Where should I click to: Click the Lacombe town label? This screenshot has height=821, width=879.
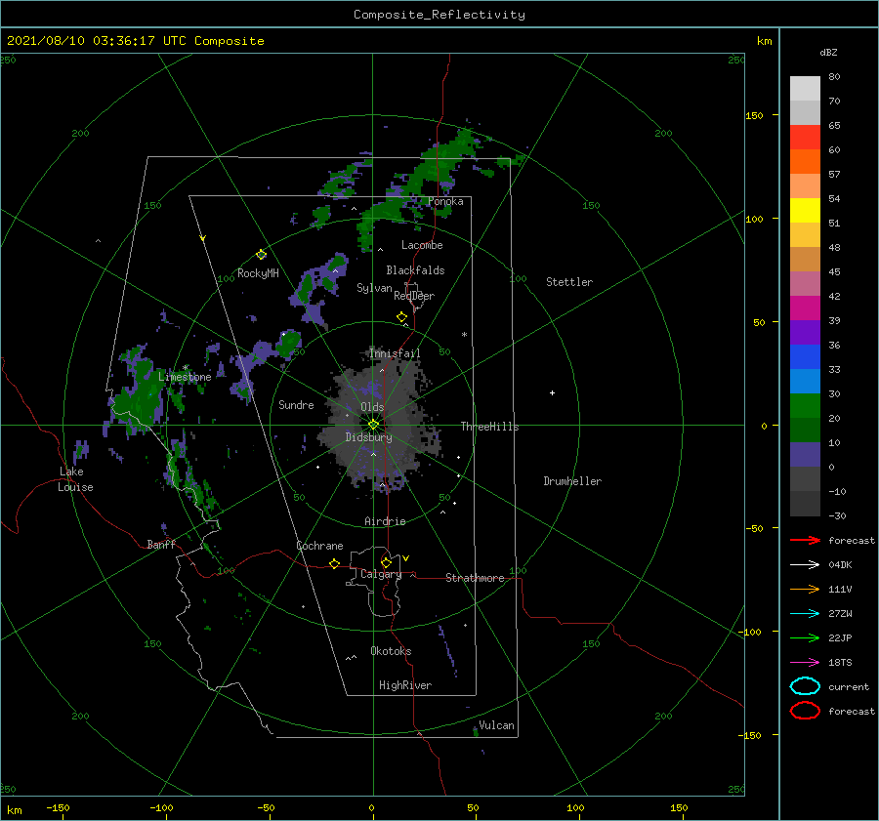(x=422, y=245)
